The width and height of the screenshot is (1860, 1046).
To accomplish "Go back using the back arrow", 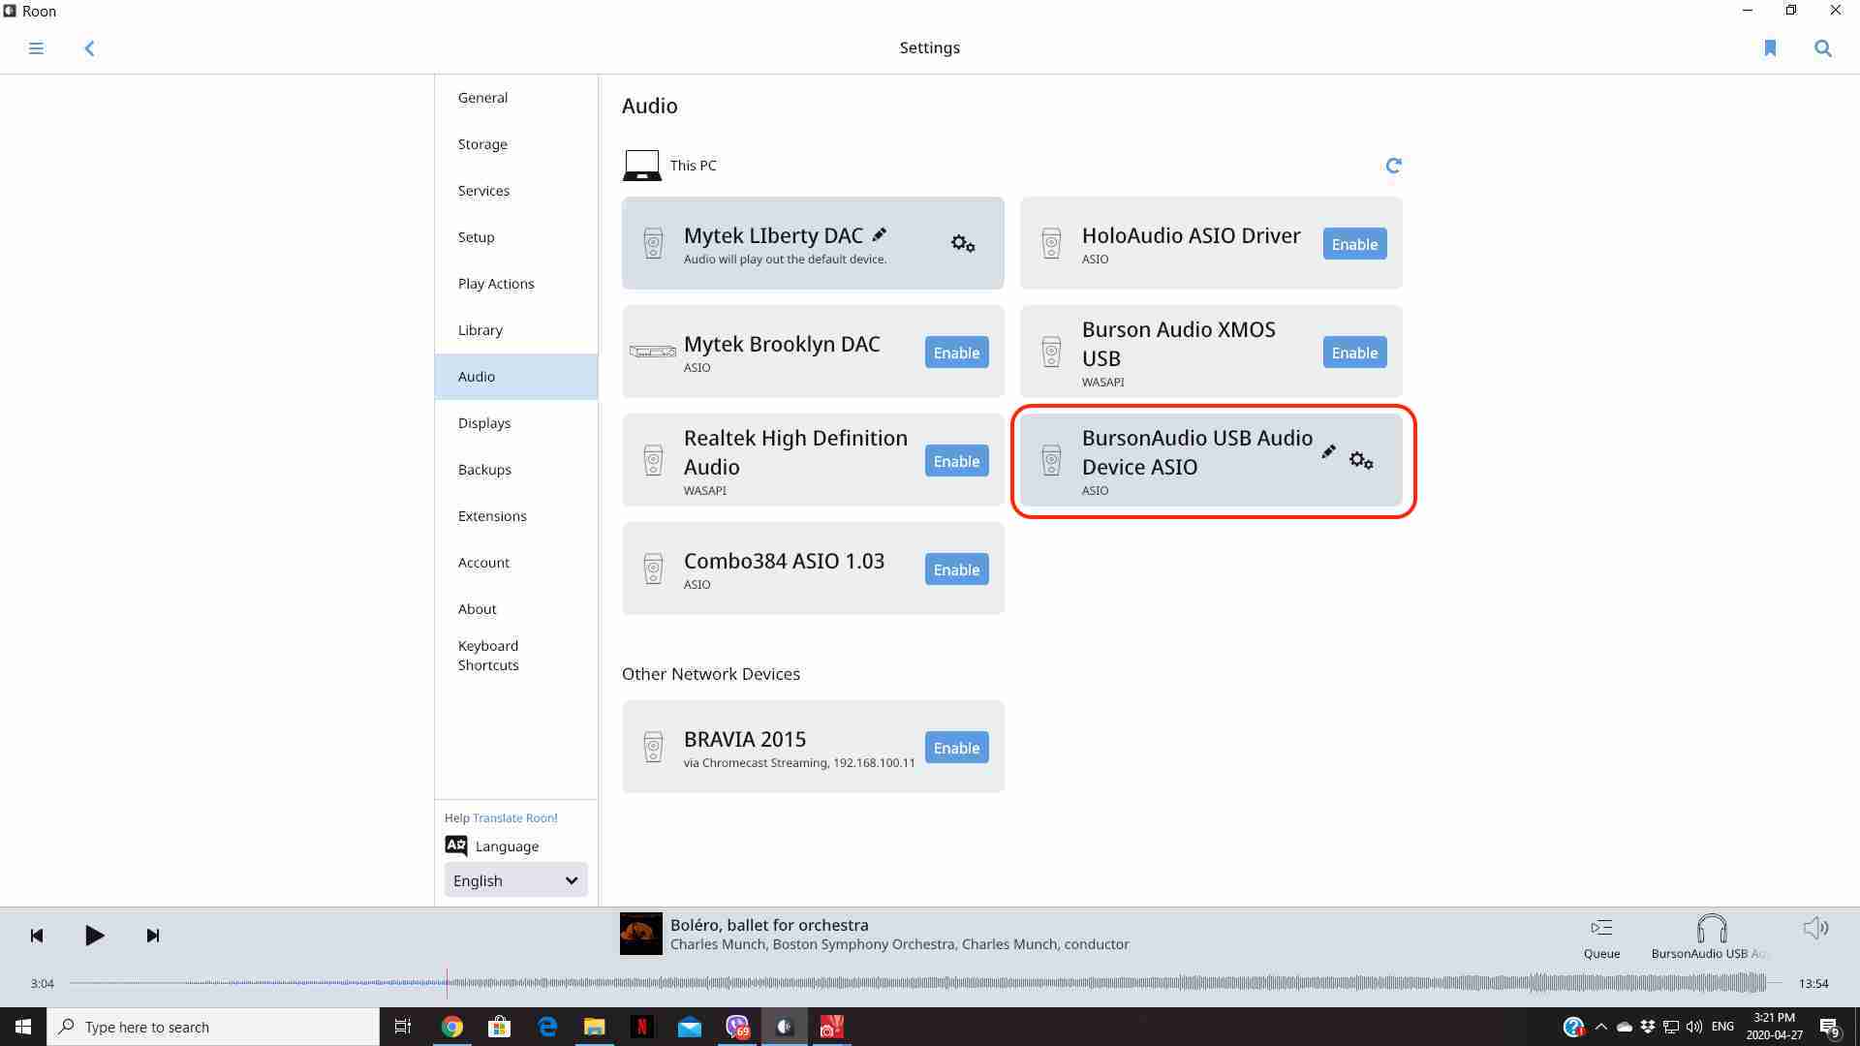I will point(89,48).
